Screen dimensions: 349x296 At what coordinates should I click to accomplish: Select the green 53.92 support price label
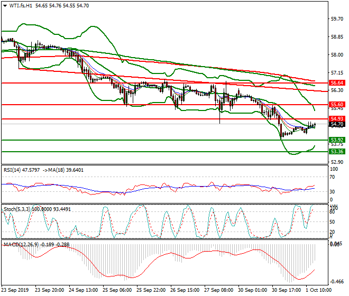click(x=337, y=140)
